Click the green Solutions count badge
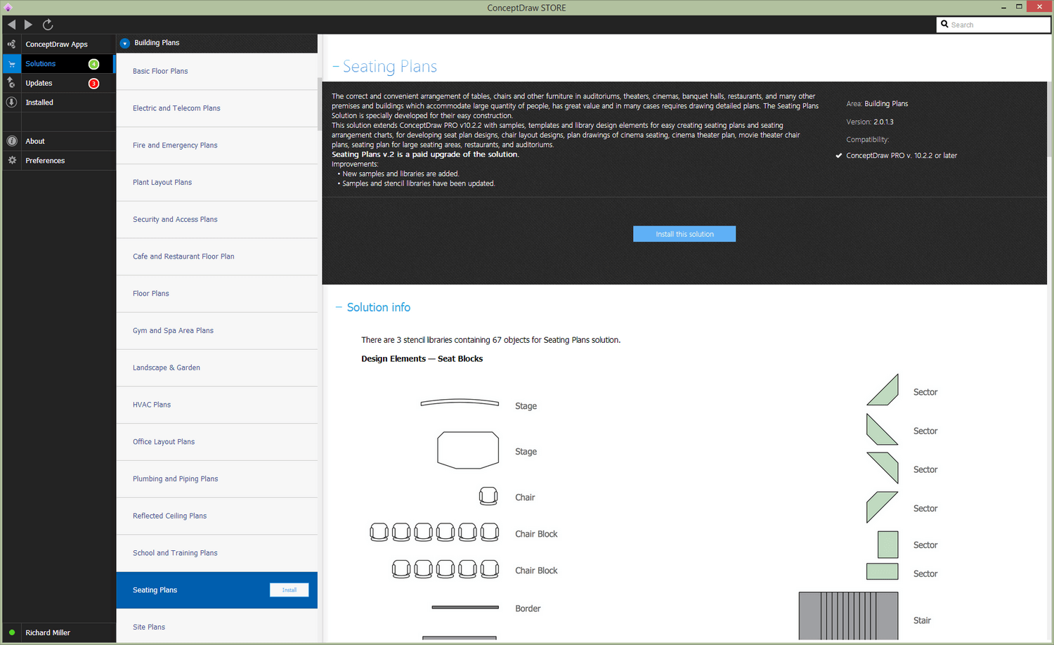This screenshot has height=645, width=1054. 93,64
